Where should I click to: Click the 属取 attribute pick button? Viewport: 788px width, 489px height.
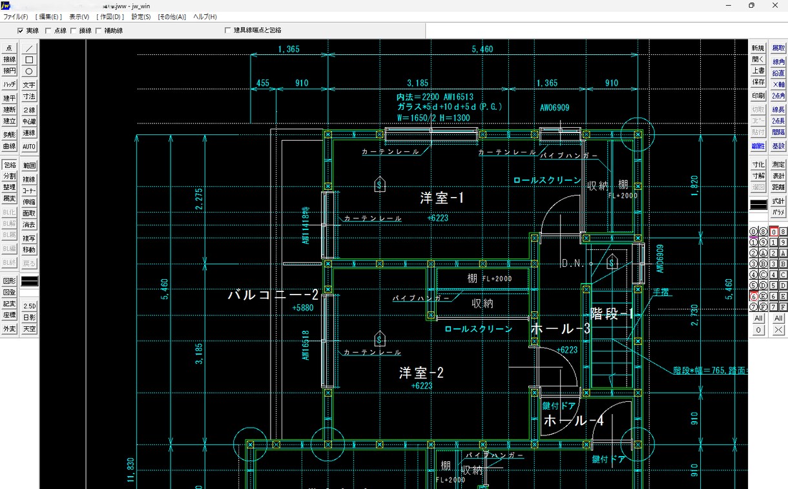point(779,48)
